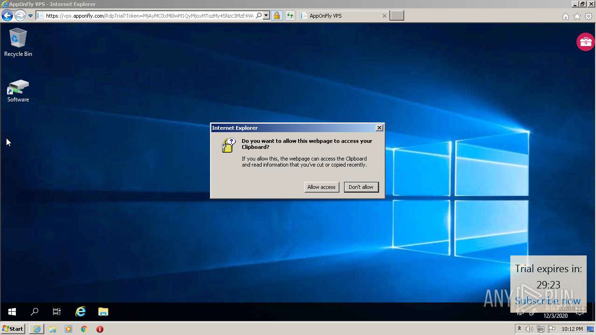Open Task View on remote taskbar
Viewport: 596px width, 335px height.
(x=57, y=312)
